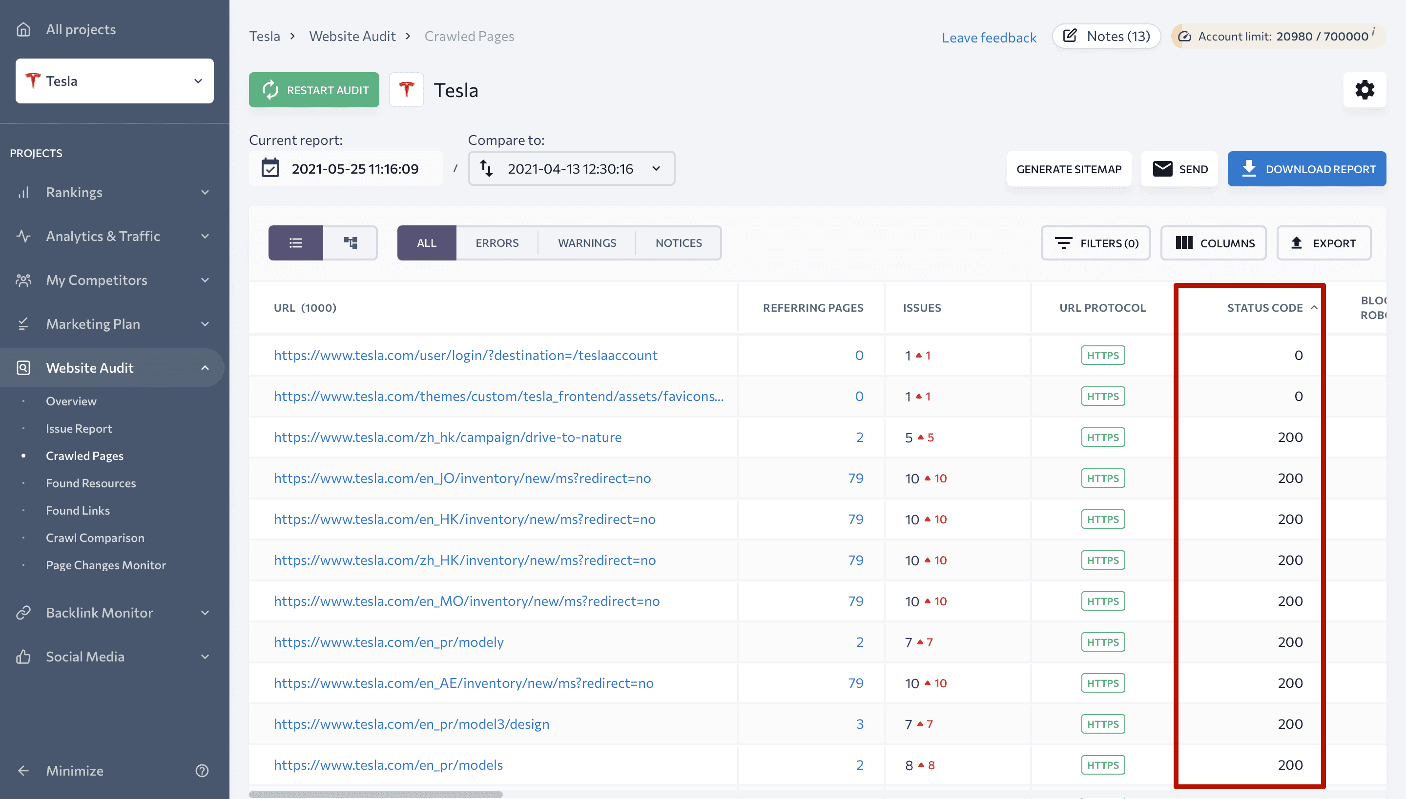Go to All projects home icon
This screenshot has width=1406, height=799.
tap(23, 29)
